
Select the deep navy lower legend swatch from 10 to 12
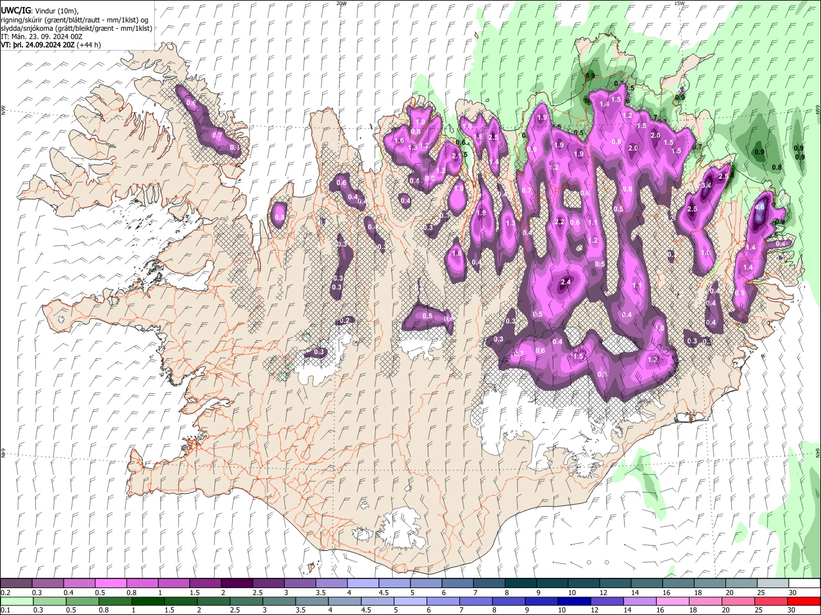pyautogui.click(x=575, y=601)
